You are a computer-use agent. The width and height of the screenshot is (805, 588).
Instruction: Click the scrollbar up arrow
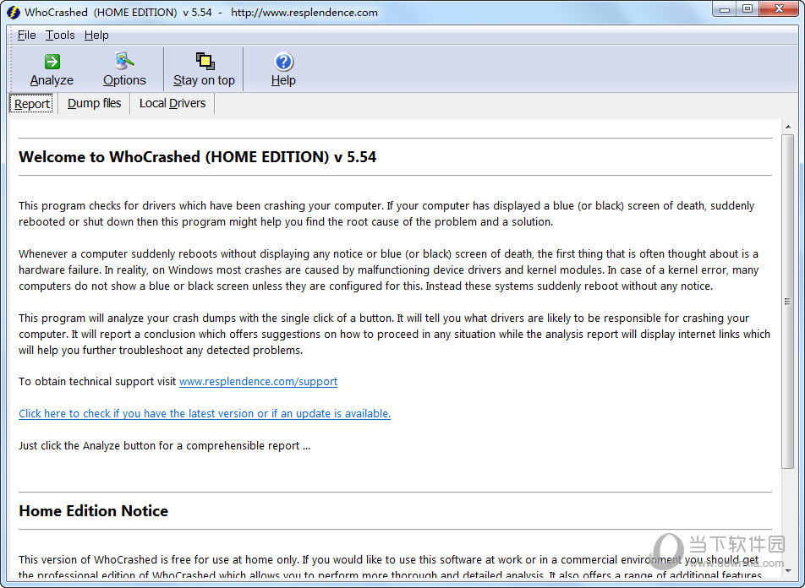coord(788,127)
